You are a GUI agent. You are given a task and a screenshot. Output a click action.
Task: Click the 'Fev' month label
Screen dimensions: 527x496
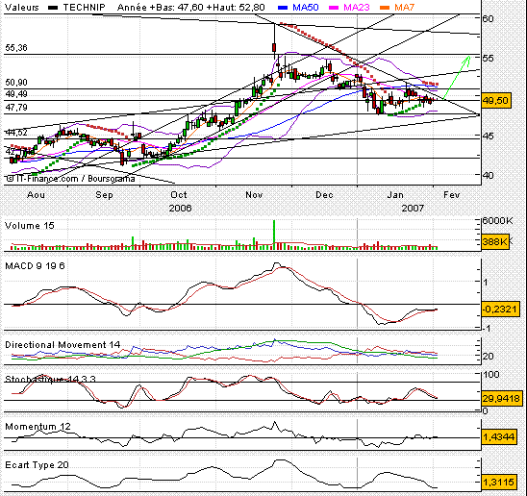point(451,195)
